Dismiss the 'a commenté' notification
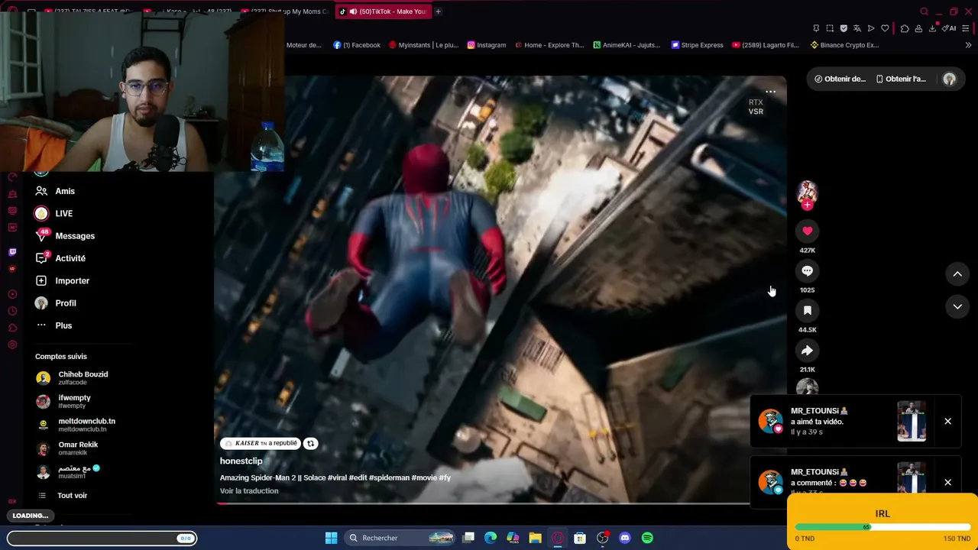Screen dimensions: 978x550 (947, 482)
